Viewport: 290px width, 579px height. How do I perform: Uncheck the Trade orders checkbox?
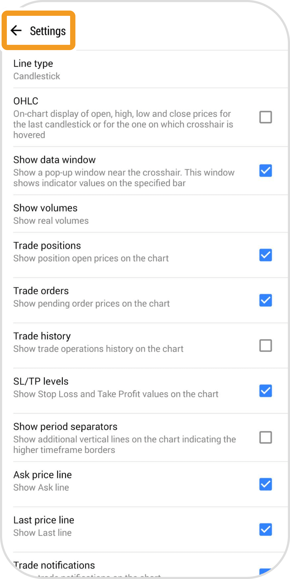[265, 301]
